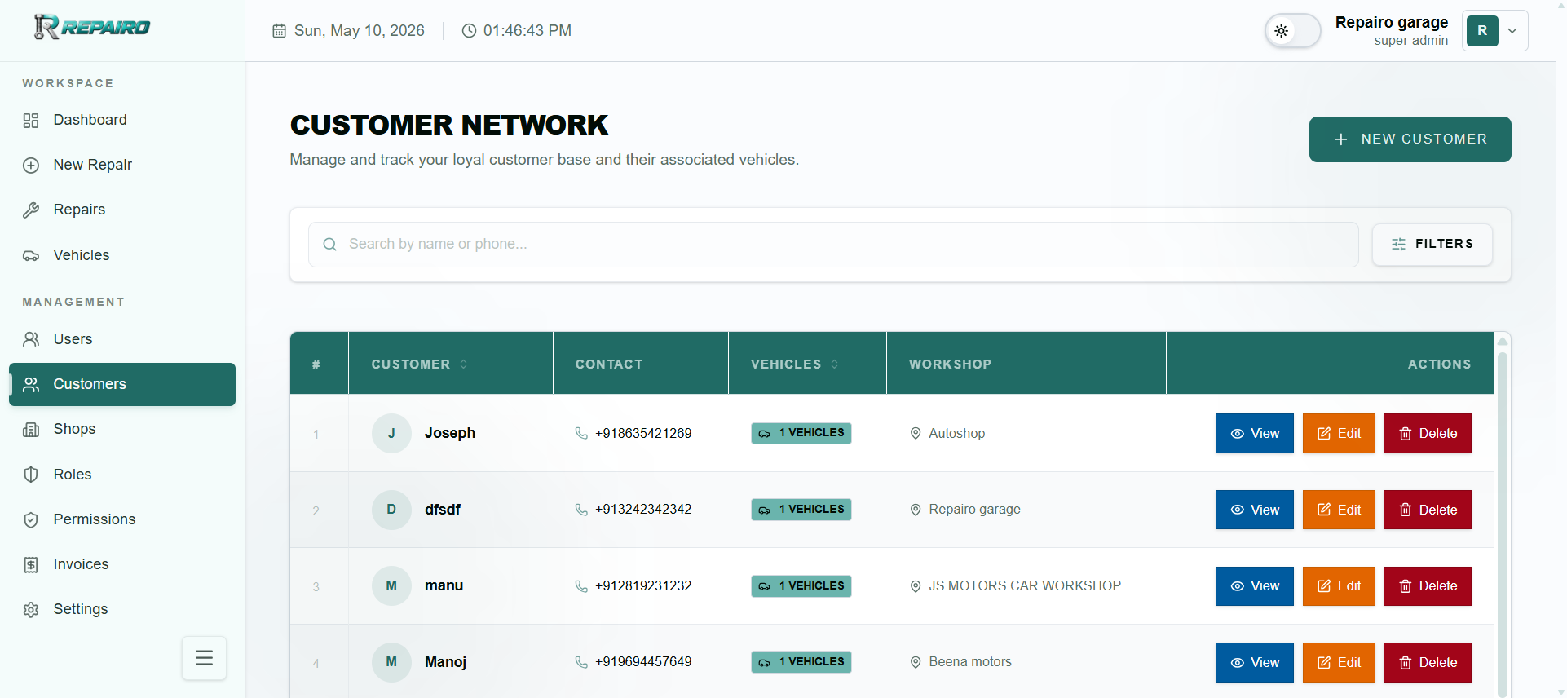Click phone number +912819231232
Screen dimensions: 1567x698
click(643, 586)
